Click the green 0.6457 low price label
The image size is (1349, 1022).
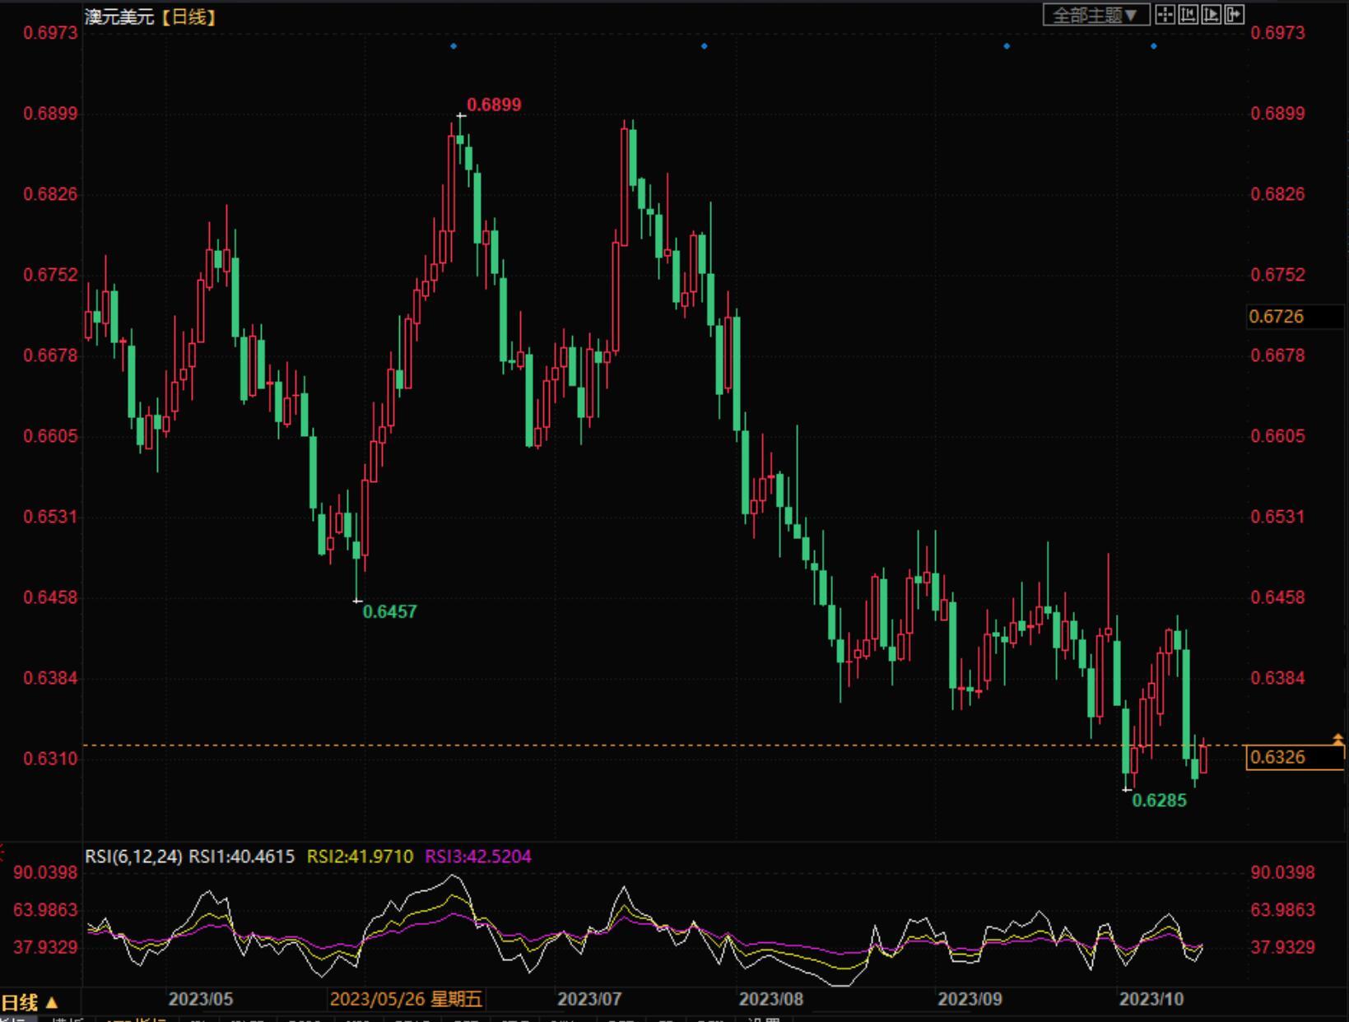[x=389, y=611]
